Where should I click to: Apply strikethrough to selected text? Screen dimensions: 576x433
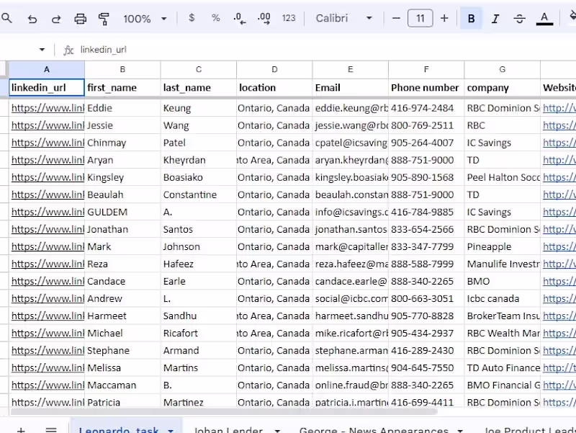(x=519, y=18)
